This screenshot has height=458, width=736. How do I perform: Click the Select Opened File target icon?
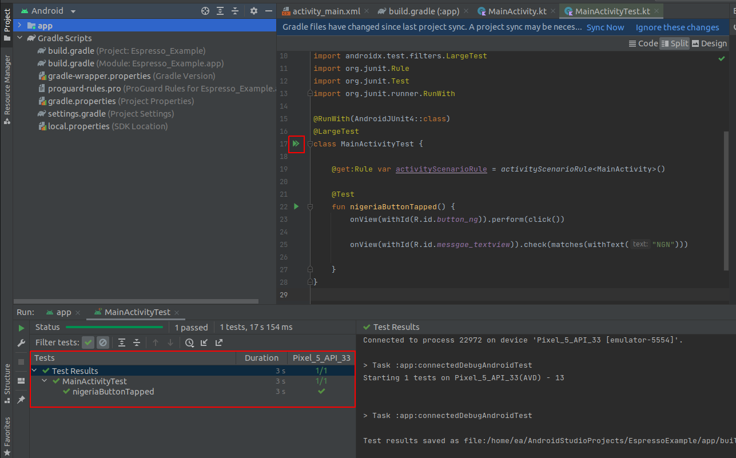205,11
